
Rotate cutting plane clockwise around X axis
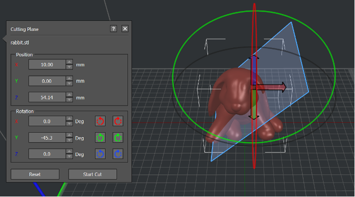click(x=117, y=121)
